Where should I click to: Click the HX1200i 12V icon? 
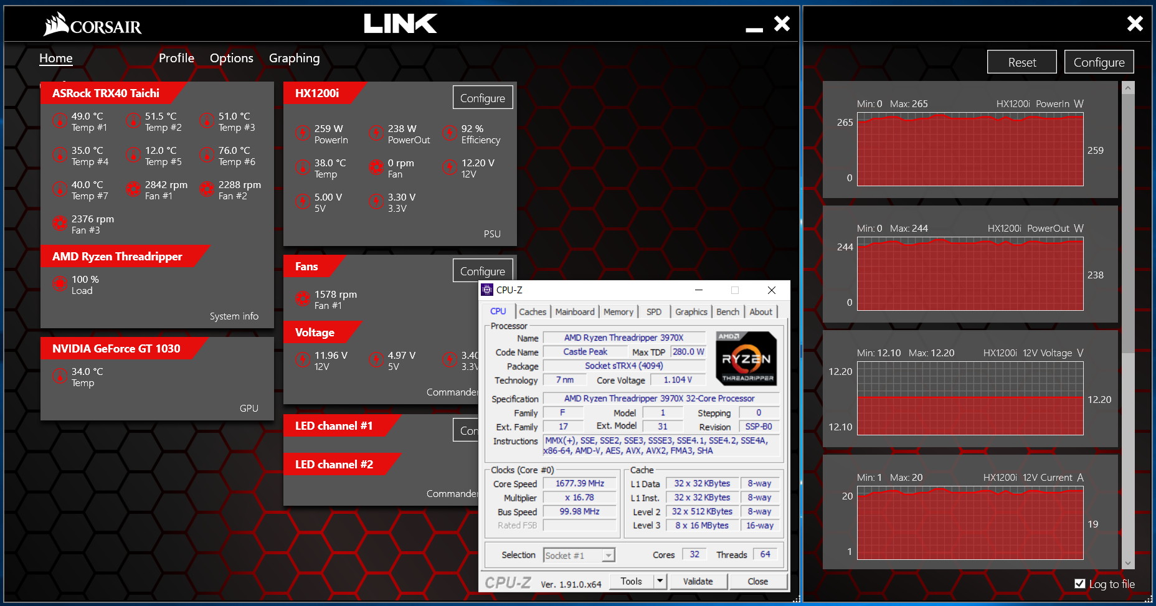(x=450, y=168)
